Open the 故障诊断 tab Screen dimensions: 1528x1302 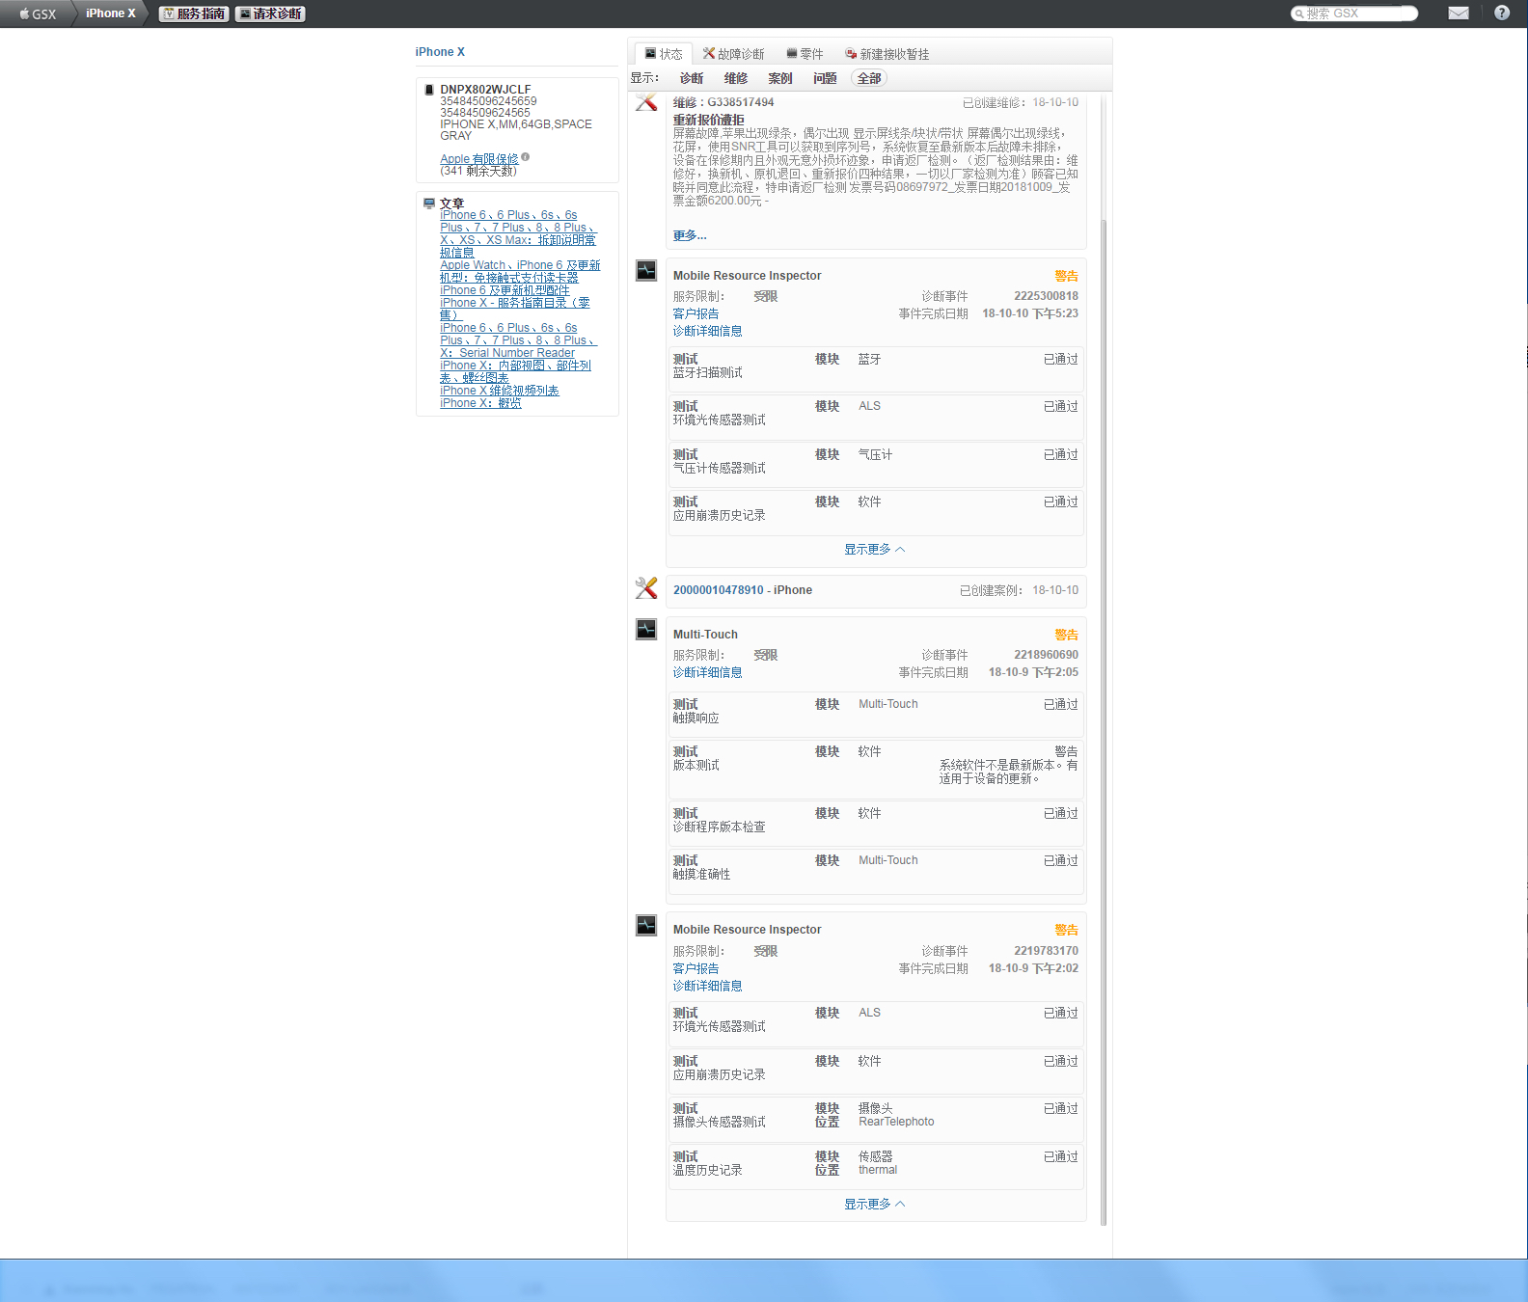733,54
